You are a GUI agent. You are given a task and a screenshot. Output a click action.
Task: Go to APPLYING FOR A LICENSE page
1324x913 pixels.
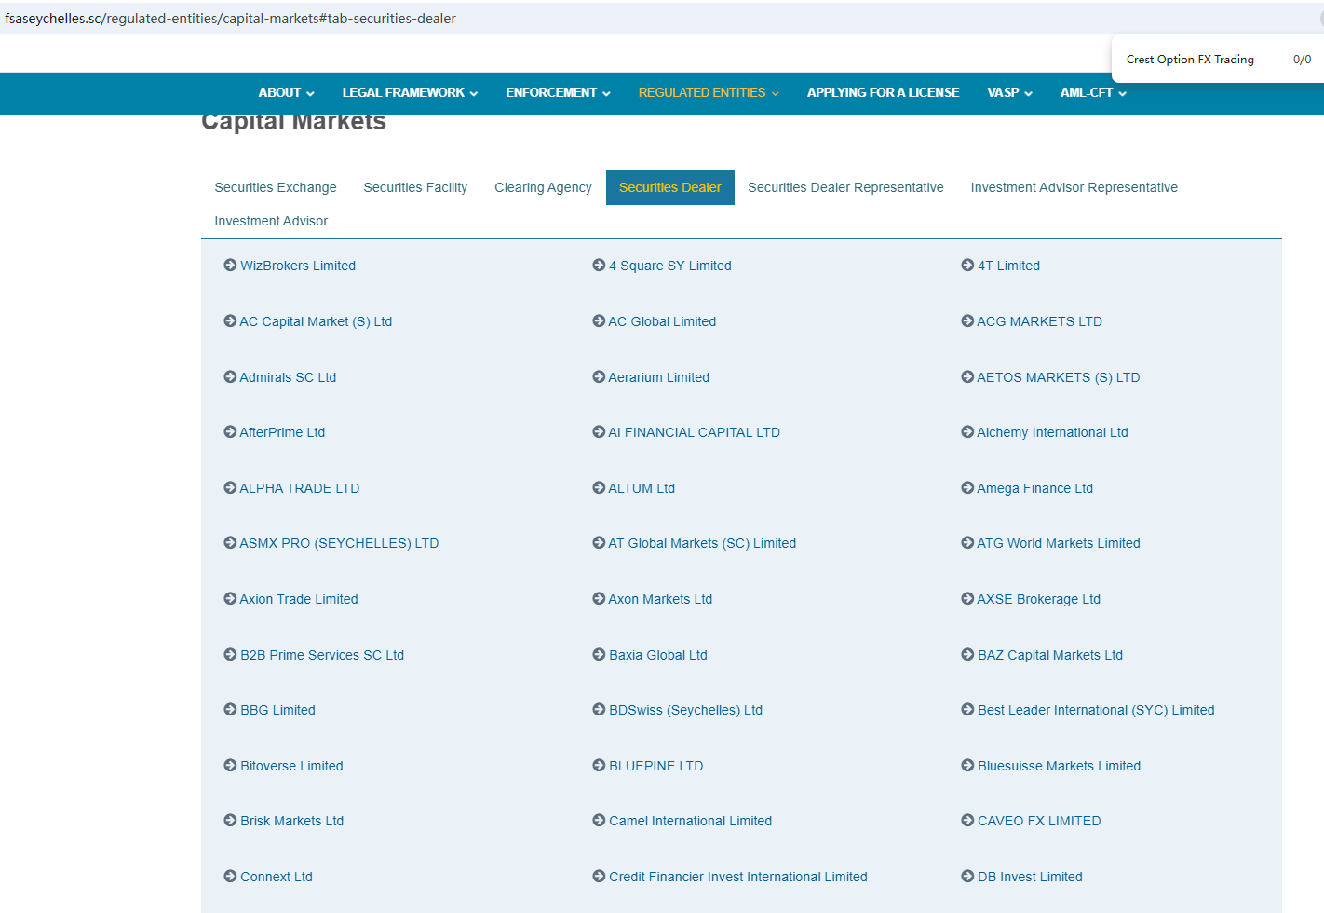[883, 93]
